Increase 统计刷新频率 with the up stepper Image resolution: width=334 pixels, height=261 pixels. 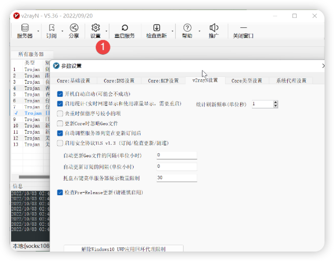[x=276, y=102]
